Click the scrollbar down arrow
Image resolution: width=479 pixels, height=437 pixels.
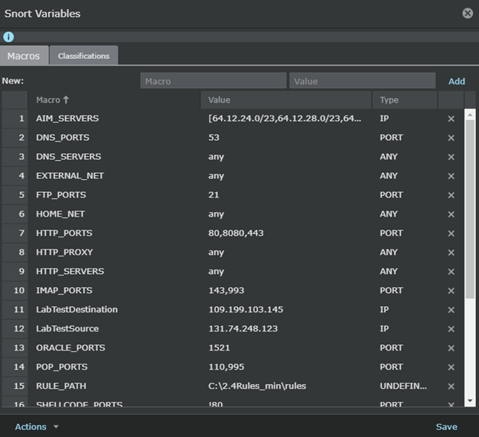coord(470,400)
